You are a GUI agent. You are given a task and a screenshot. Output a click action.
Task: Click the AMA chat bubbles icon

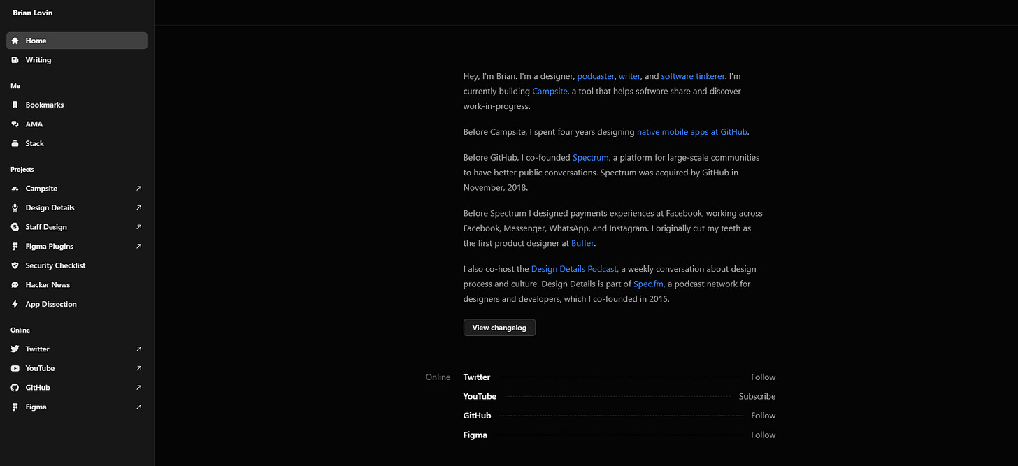coord(15,124)
